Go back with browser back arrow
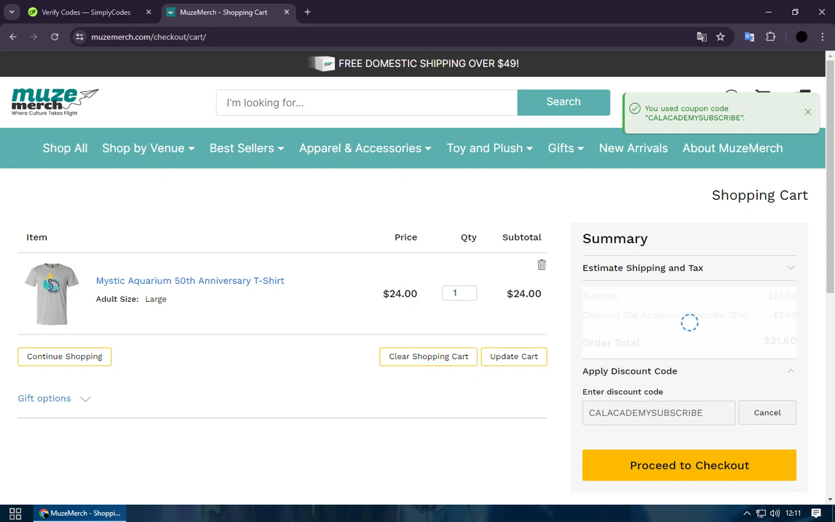 13,37
